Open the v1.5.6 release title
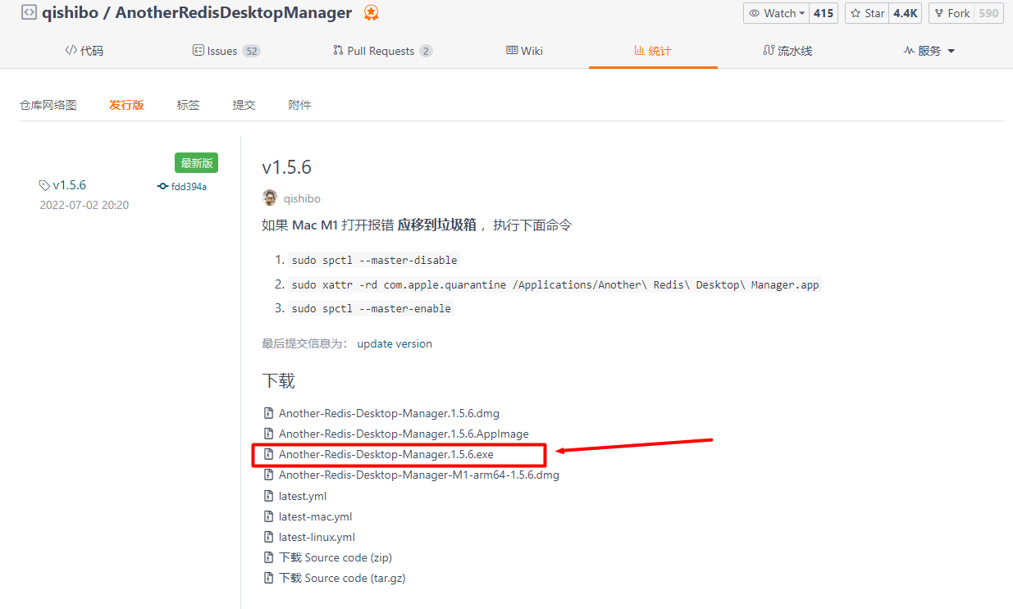1013x609 pixels. point(286,167)
